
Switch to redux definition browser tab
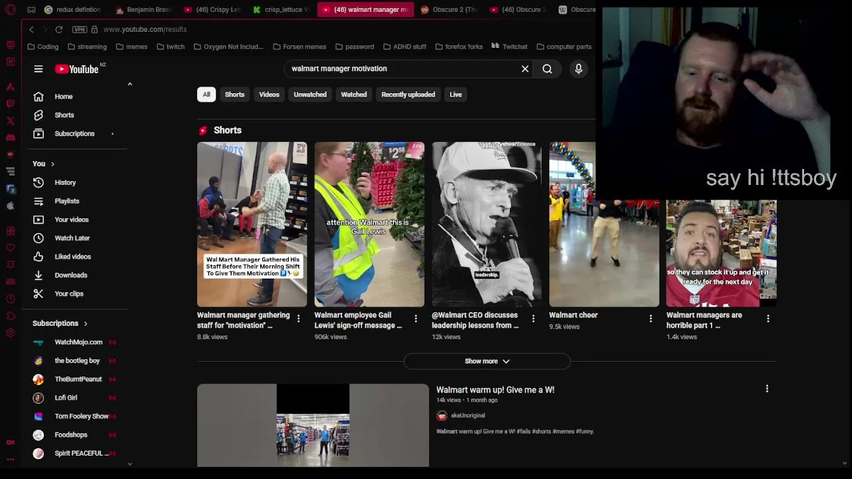point(73,9)
